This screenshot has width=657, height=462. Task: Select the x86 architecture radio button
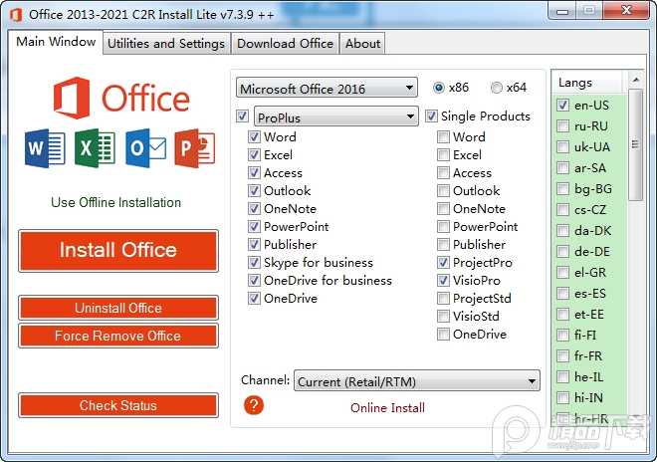[439, 88]
